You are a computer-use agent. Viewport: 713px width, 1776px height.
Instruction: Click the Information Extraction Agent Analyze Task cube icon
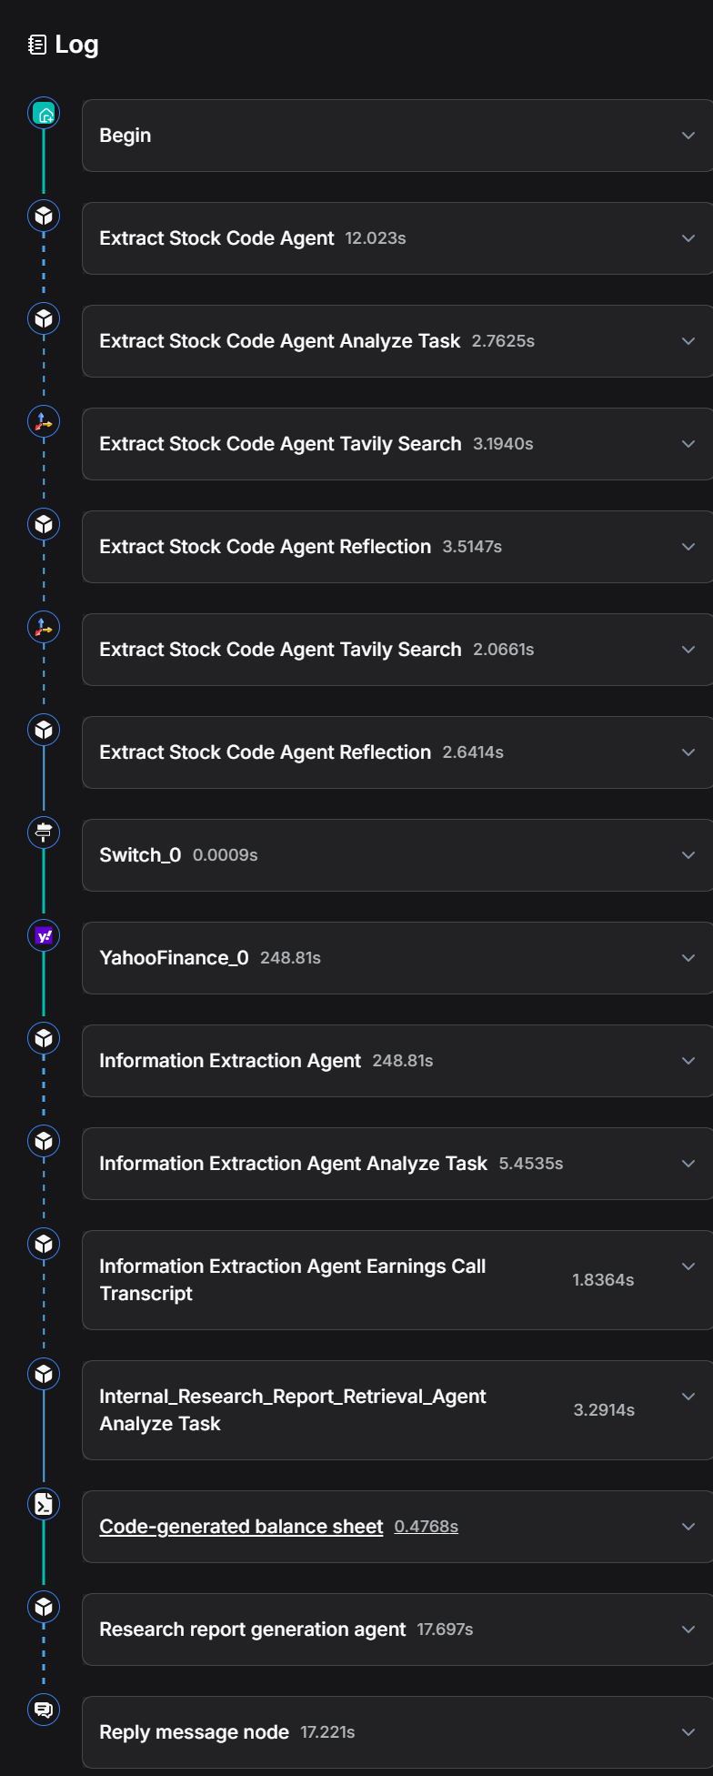44,1141
